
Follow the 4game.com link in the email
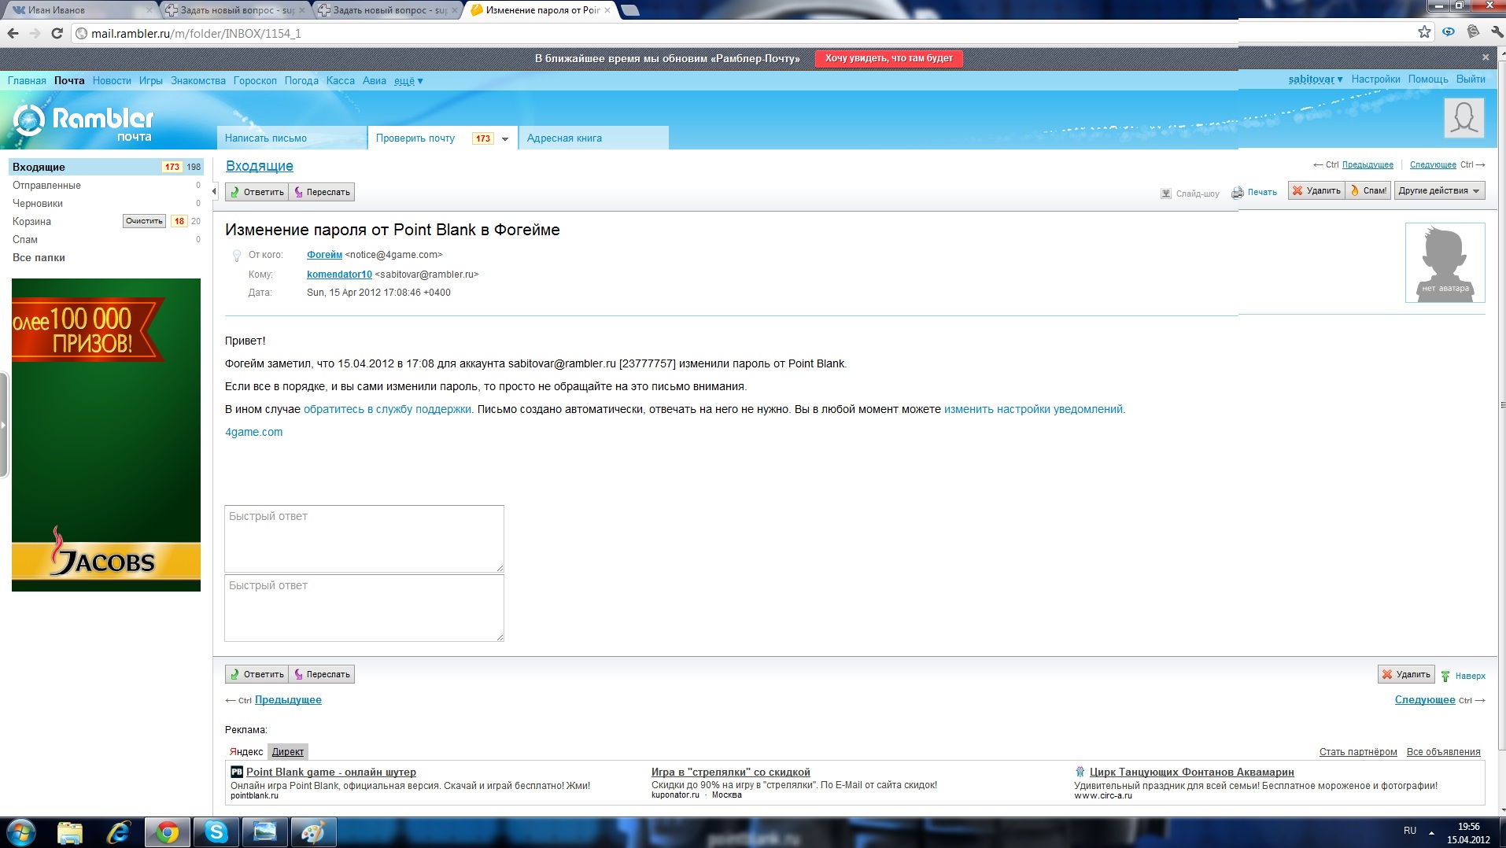click(x=253, y=432)
